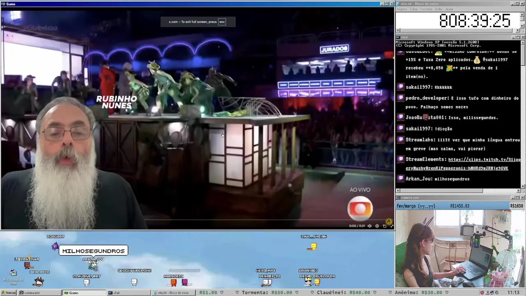Click the red system tray icon
This screenshot has width=526, height=296.
click(x=482, y=293)
